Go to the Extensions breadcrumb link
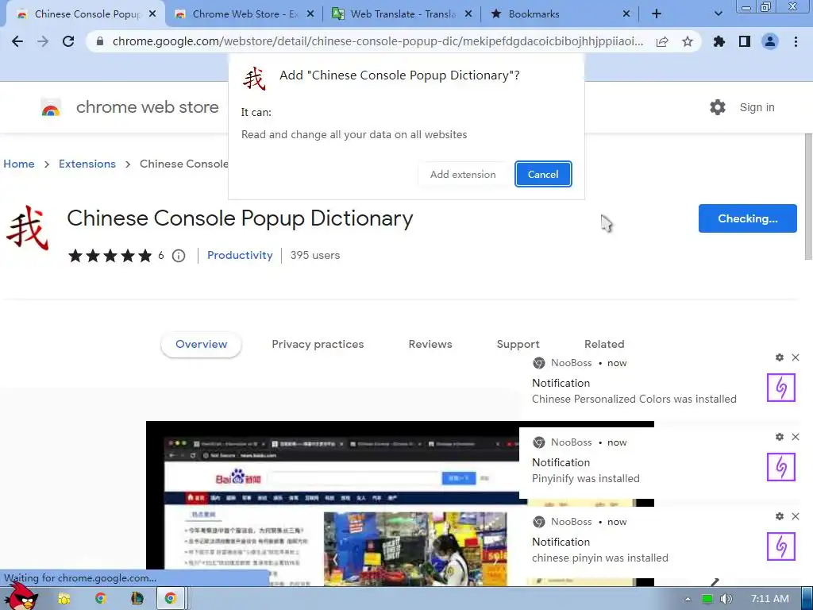Viewport: 813px width, 610px height. click(87, 164)
